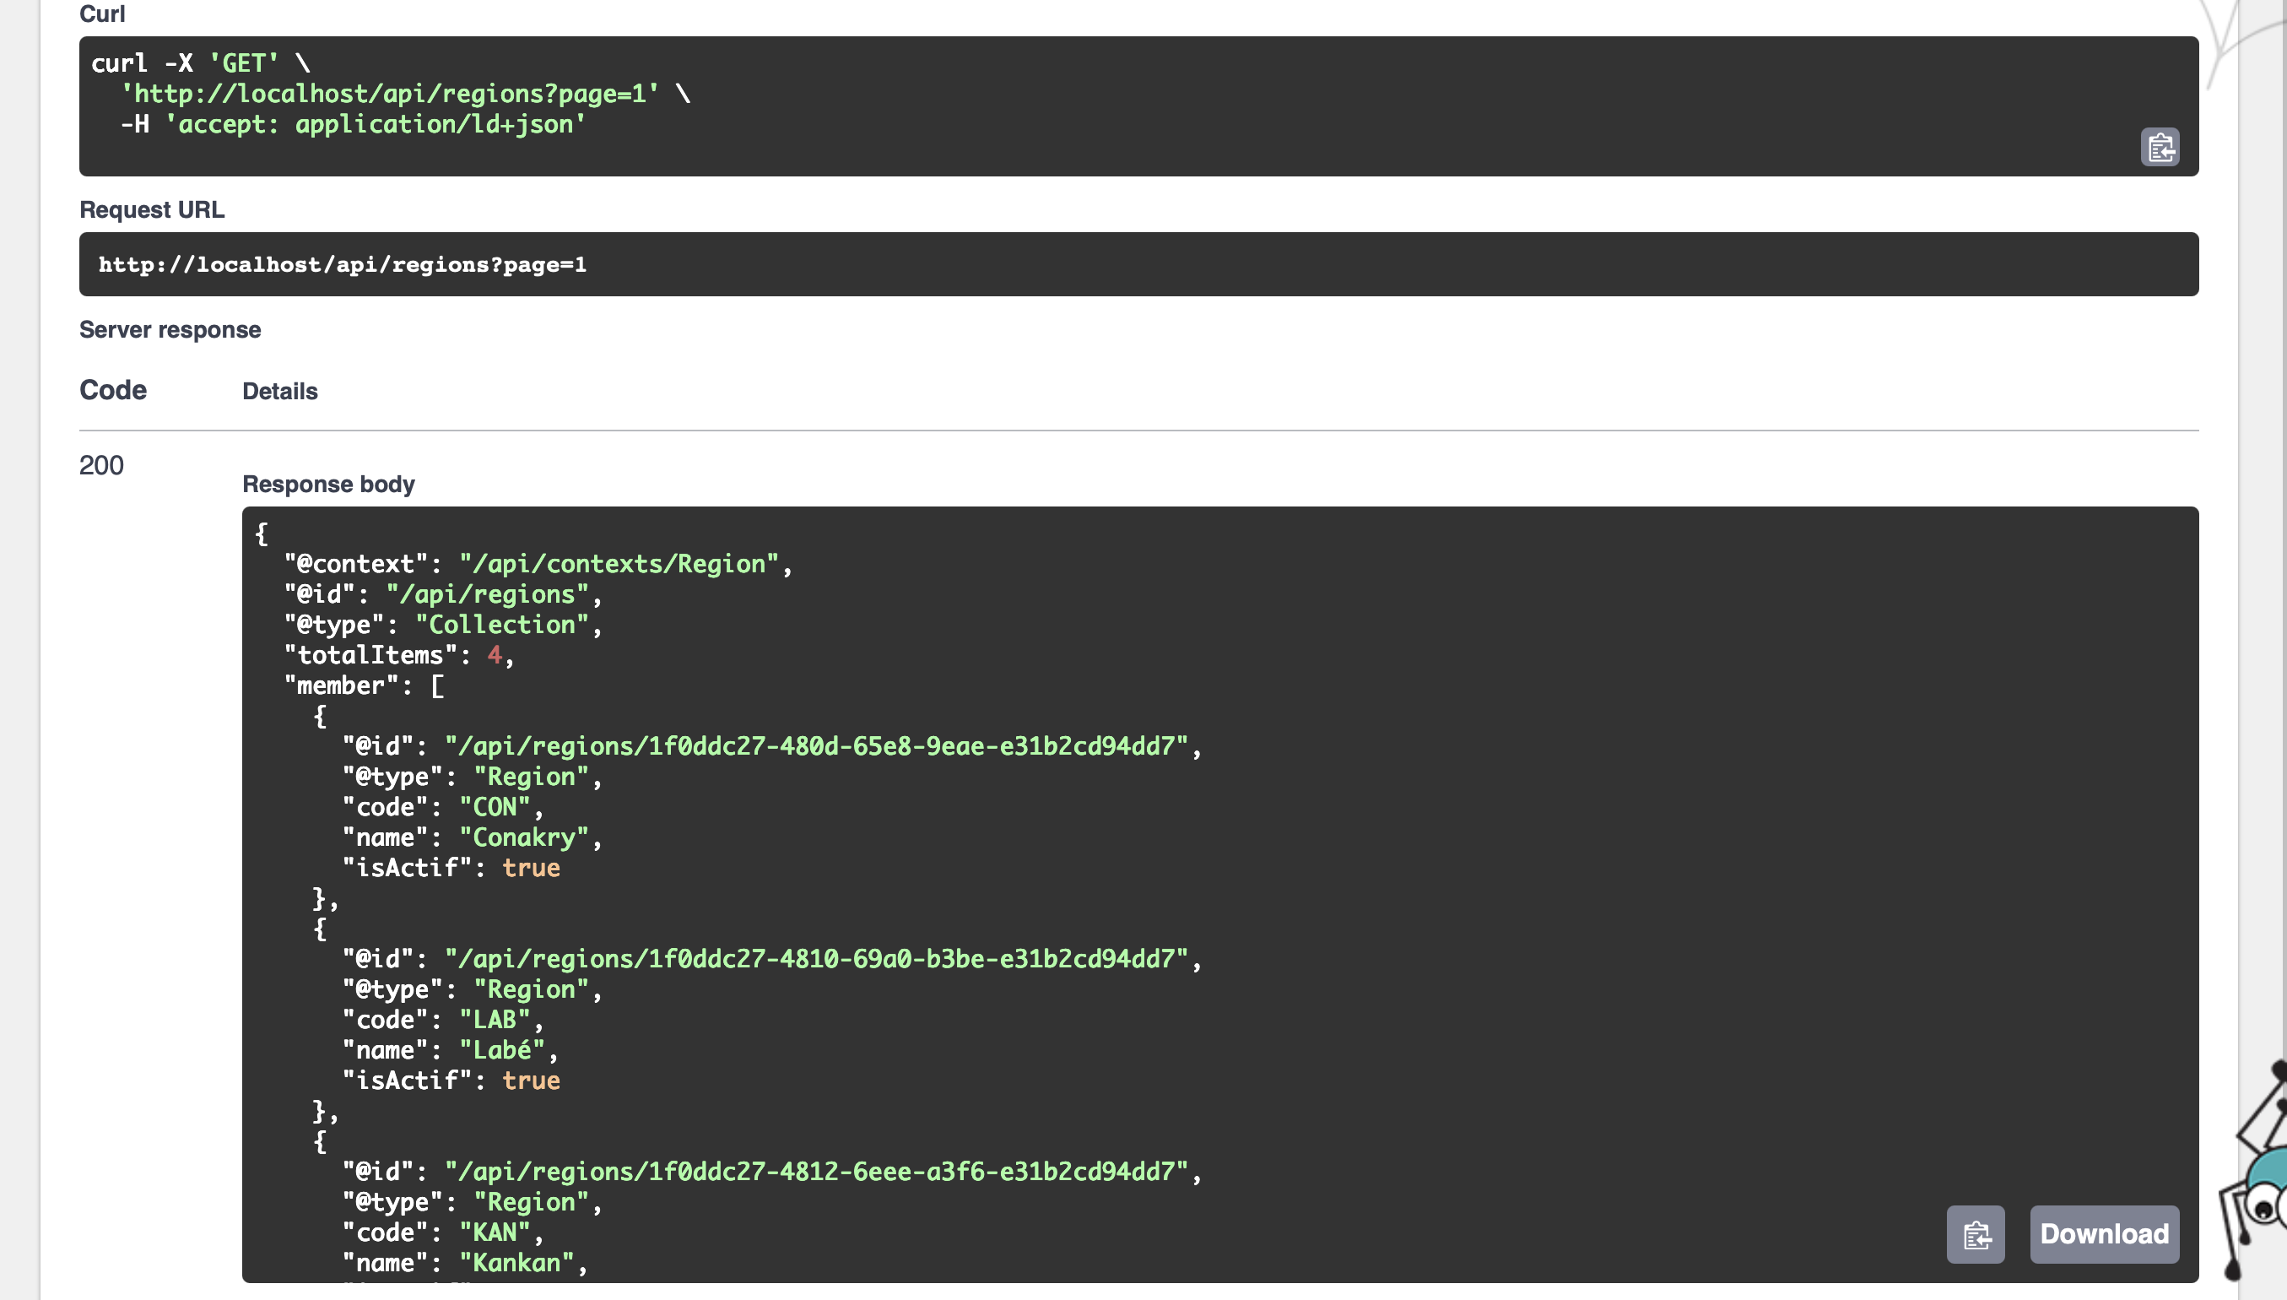
Task: Click the Server response heading
Action: (x=170, y=329)
